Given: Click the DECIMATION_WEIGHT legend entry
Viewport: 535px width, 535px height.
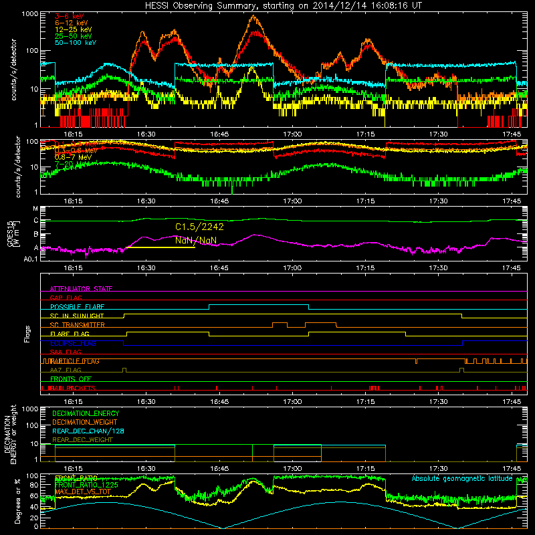Looking at the screenshot, I should pos(85,422).
